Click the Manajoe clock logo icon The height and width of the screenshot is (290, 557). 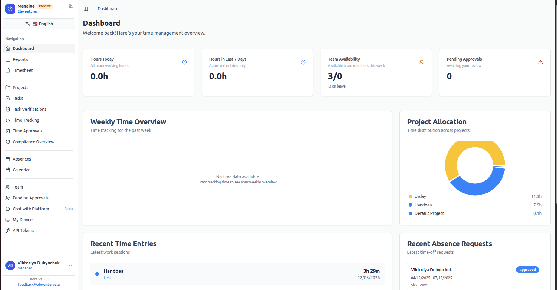(10, 9)
